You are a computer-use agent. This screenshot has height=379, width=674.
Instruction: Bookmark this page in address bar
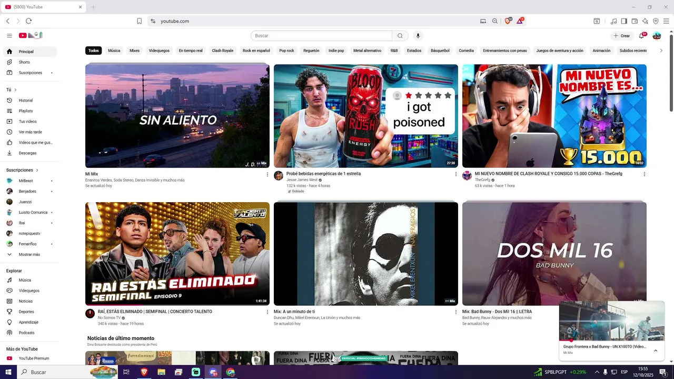139,21
